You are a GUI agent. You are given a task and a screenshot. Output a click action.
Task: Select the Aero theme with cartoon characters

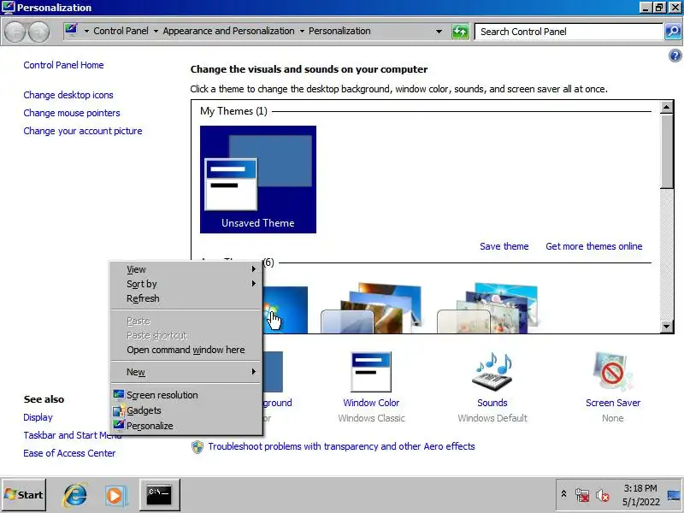(x=487, y=308)
